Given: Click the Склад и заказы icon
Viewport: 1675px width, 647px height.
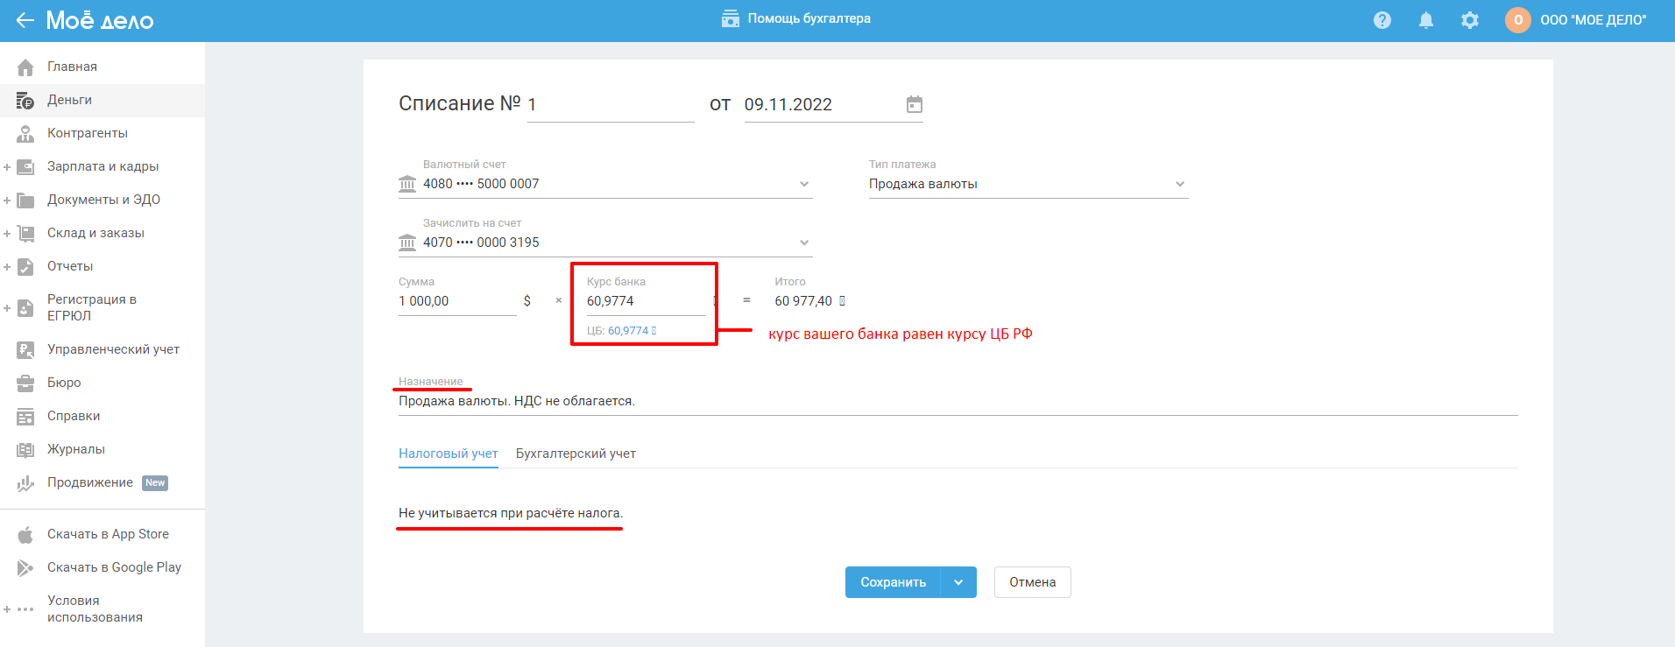Looking at the screenshot, I should point(25,234).
